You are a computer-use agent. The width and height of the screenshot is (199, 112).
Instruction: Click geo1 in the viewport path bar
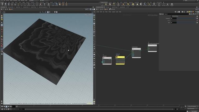11,9
